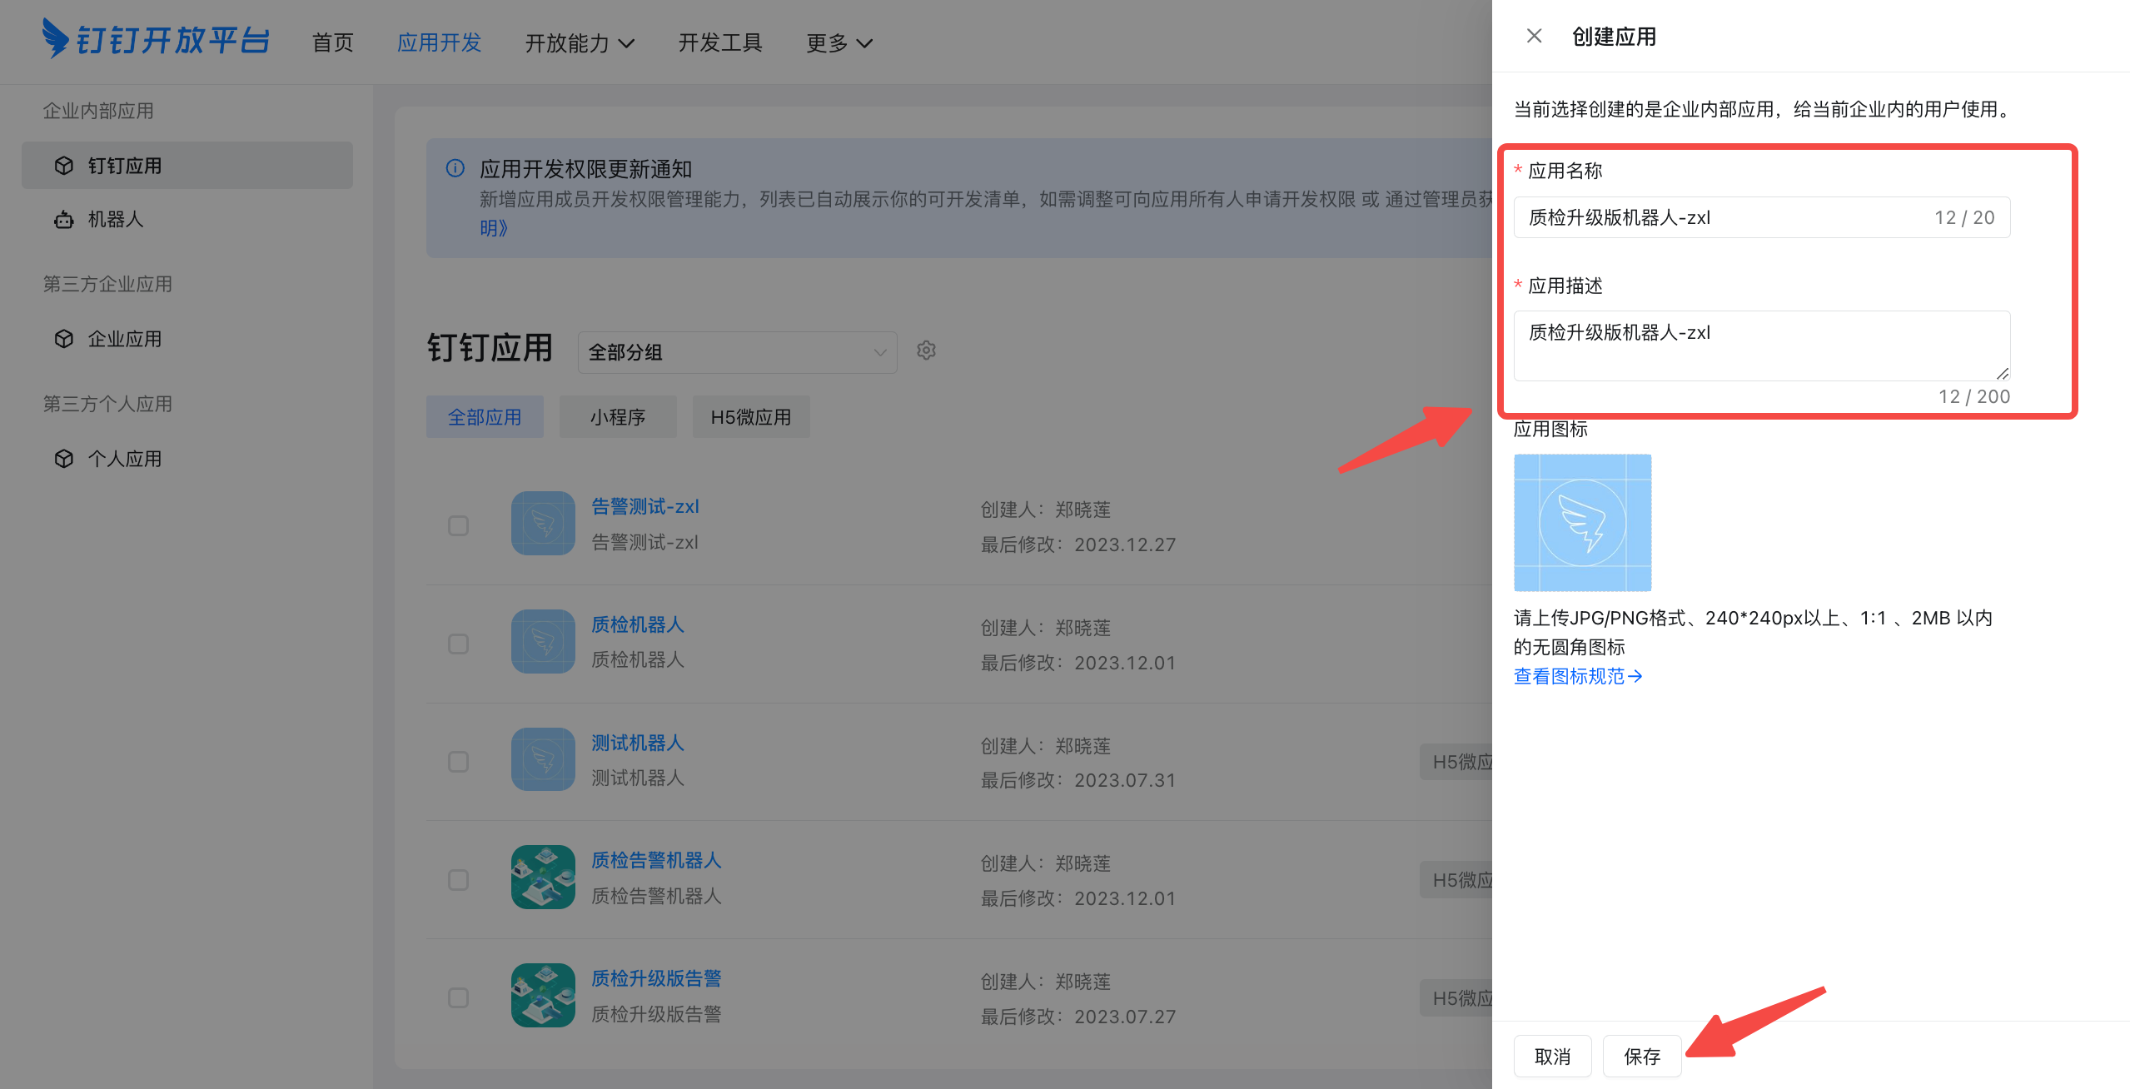Click the application icon upload thumbnail
The width and height of the screenshot is (2130, 1089).
tap(1582, 523)
